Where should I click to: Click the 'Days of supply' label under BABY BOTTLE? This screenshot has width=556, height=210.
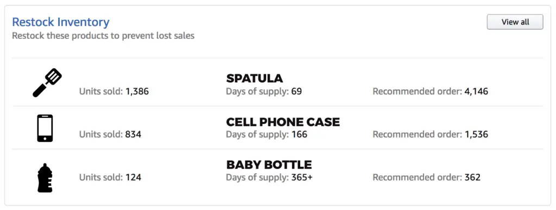(257, 178)
